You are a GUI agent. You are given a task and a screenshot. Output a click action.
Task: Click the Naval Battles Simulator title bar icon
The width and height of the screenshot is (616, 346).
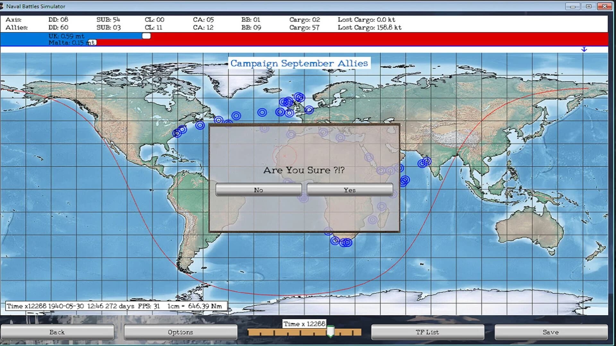coord(3,6)
